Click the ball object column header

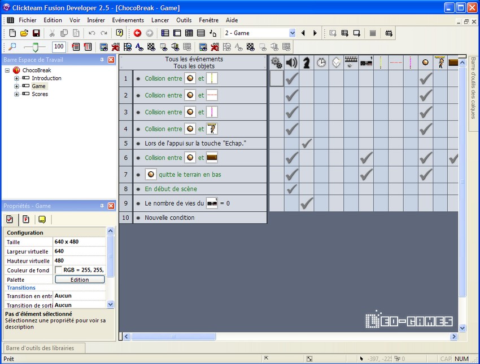click(x=426, y=63)
